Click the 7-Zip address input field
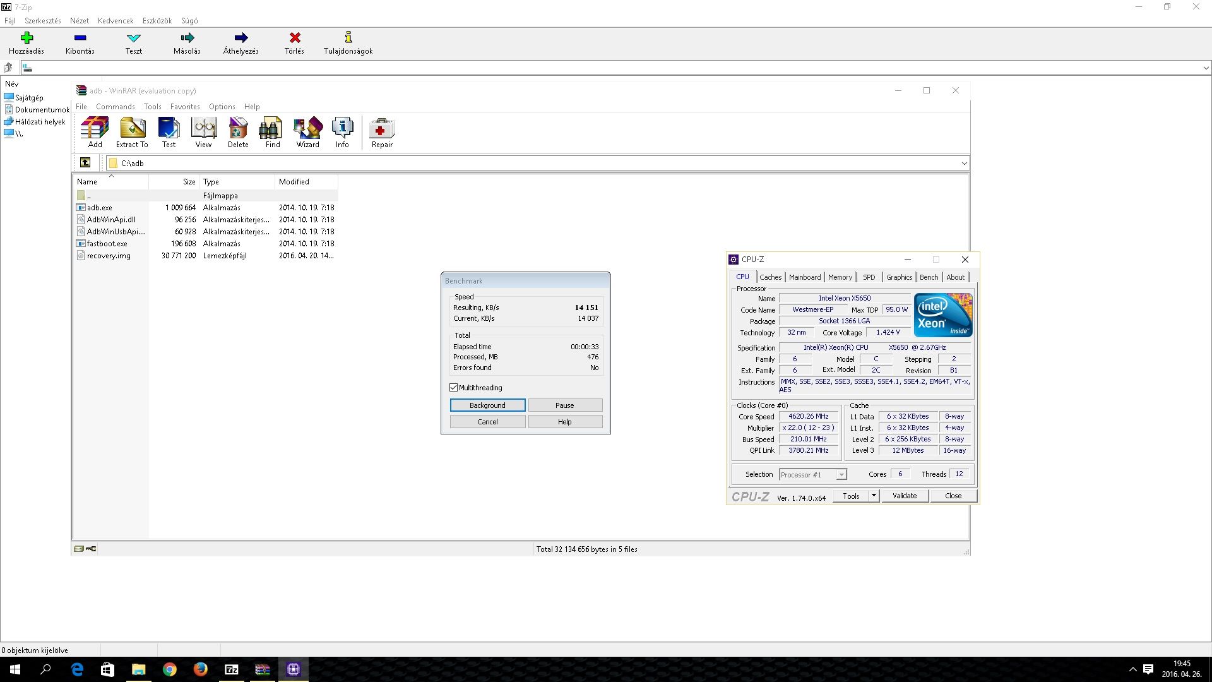This screenshot has width=1212, height=682. (x=610, y=68)
